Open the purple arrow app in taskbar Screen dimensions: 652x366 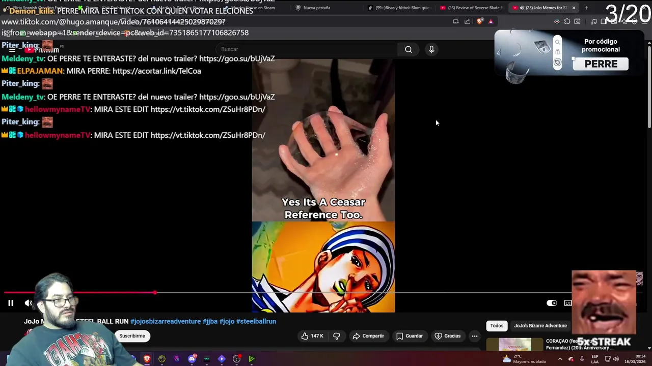222,359
